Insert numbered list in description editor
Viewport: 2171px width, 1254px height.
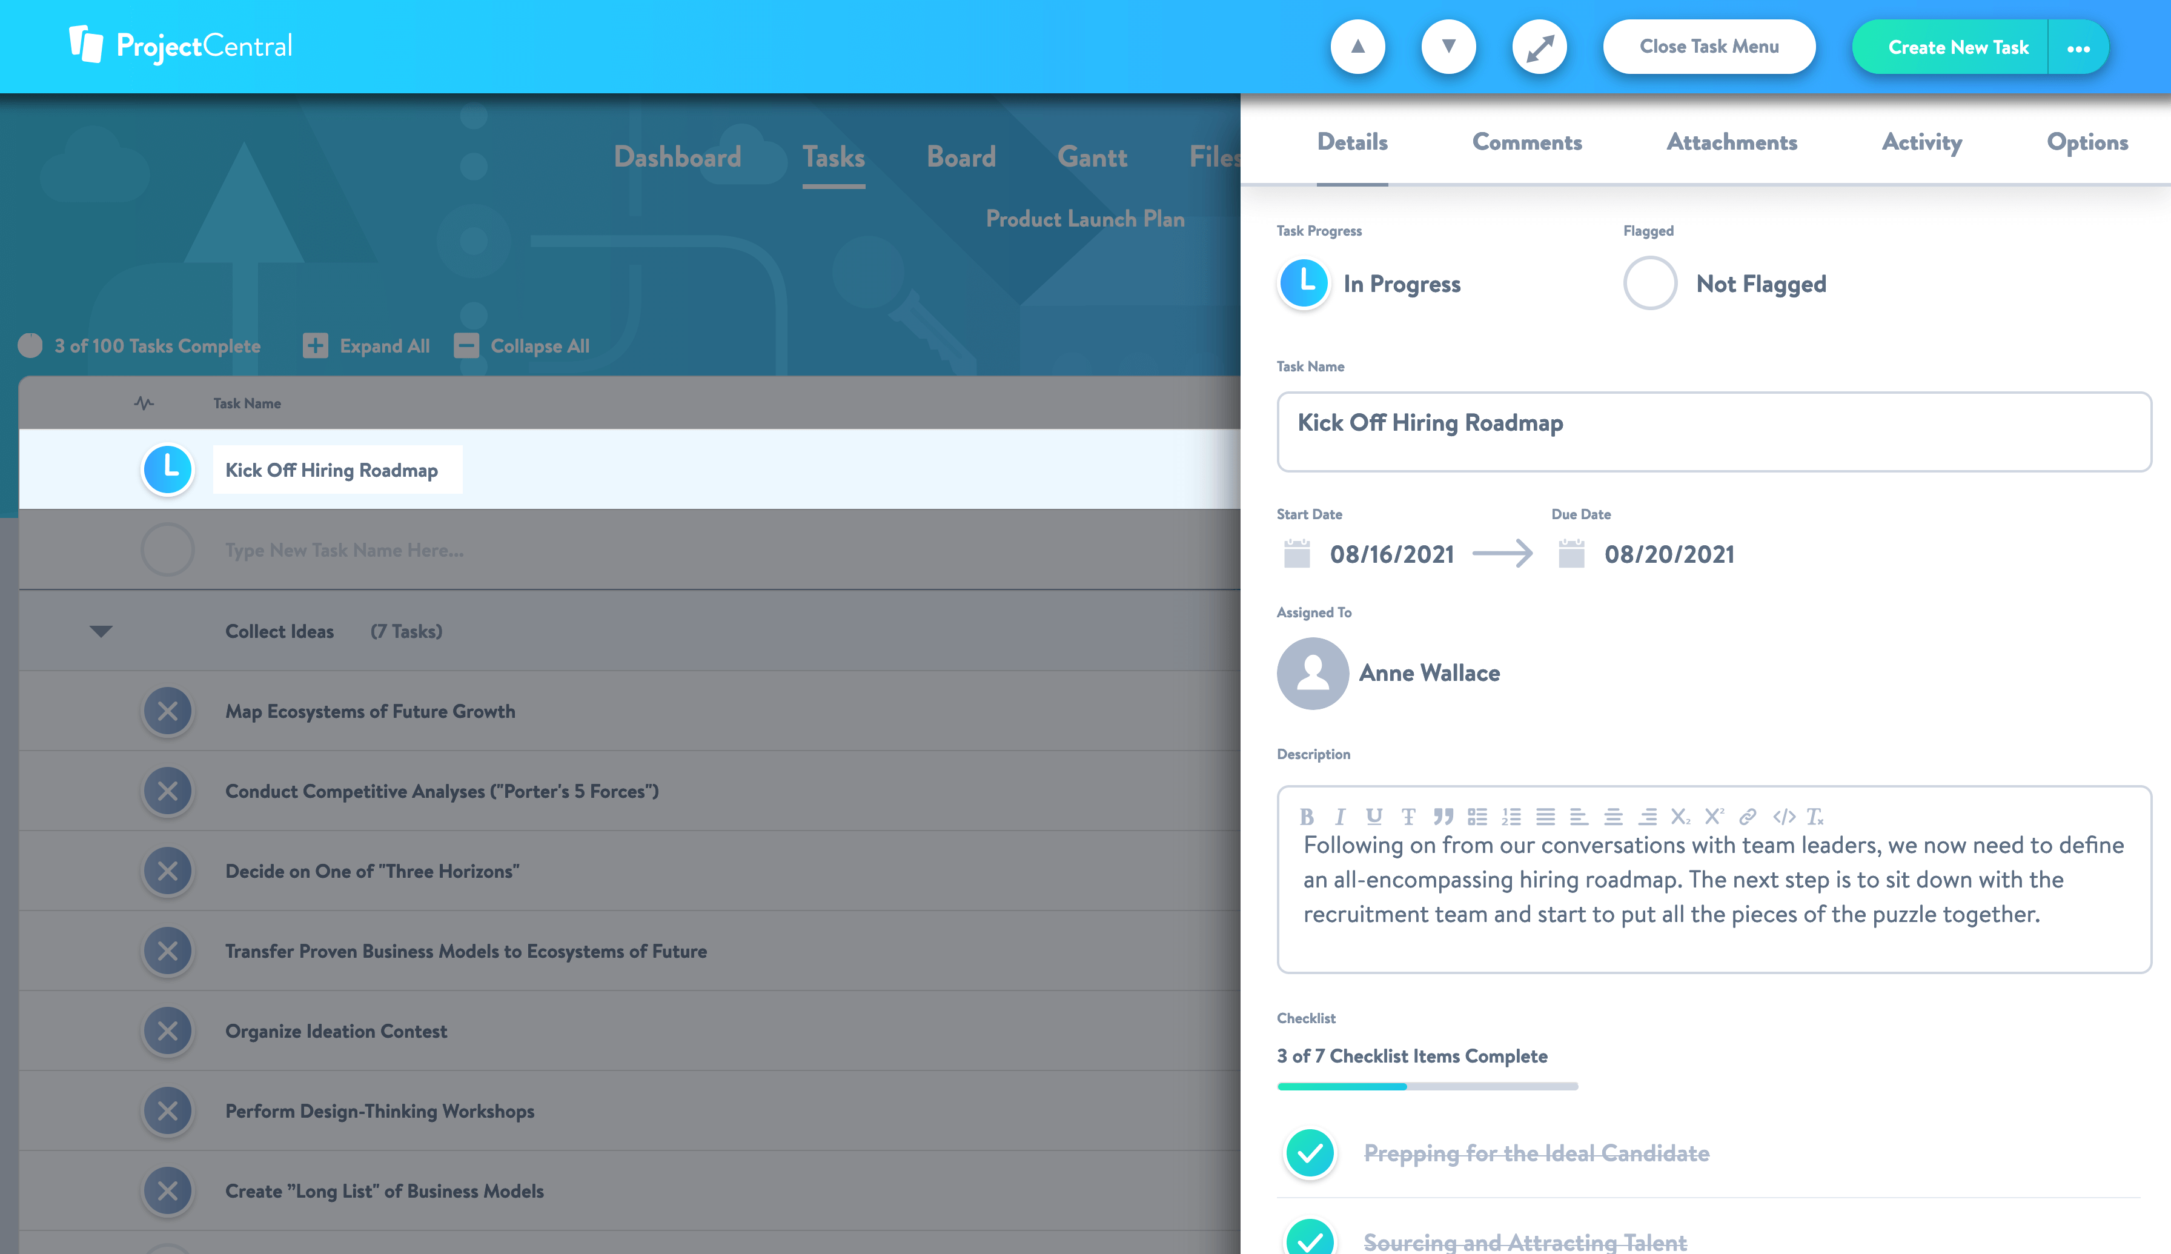[1511, 817]
